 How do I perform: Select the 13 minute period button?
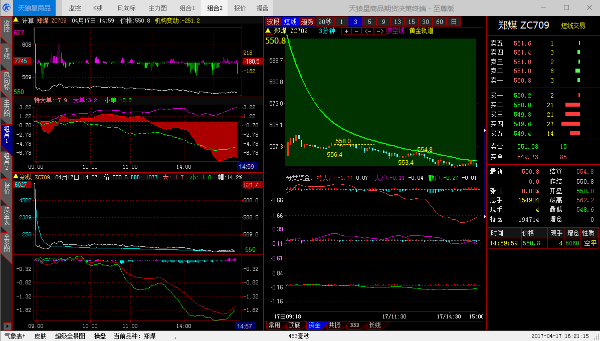[x=397, y=22]
